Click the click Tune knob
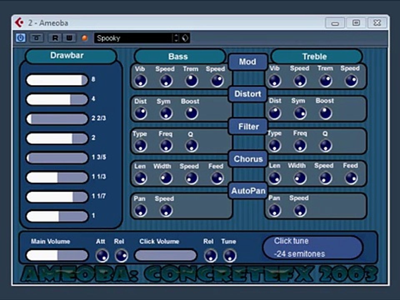Viewport: 400px width, 300px height. tap(230, 255)
